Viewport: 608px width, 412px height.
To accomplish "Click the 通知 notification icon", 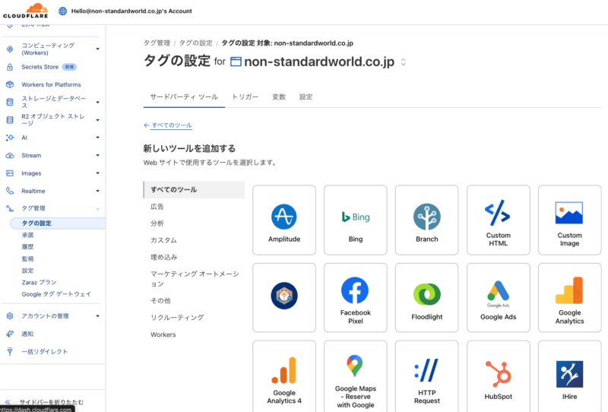I will [10, 334].
